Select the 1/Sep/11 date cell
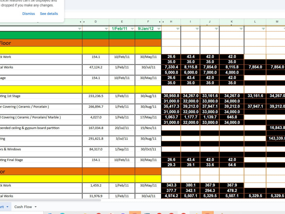The width and height of the screenshot is (285, 214). [x=122, y=149]
